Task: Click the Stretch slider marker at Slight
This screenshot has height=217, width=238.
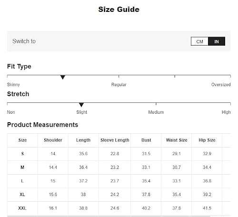Action: tap(81, 105)
